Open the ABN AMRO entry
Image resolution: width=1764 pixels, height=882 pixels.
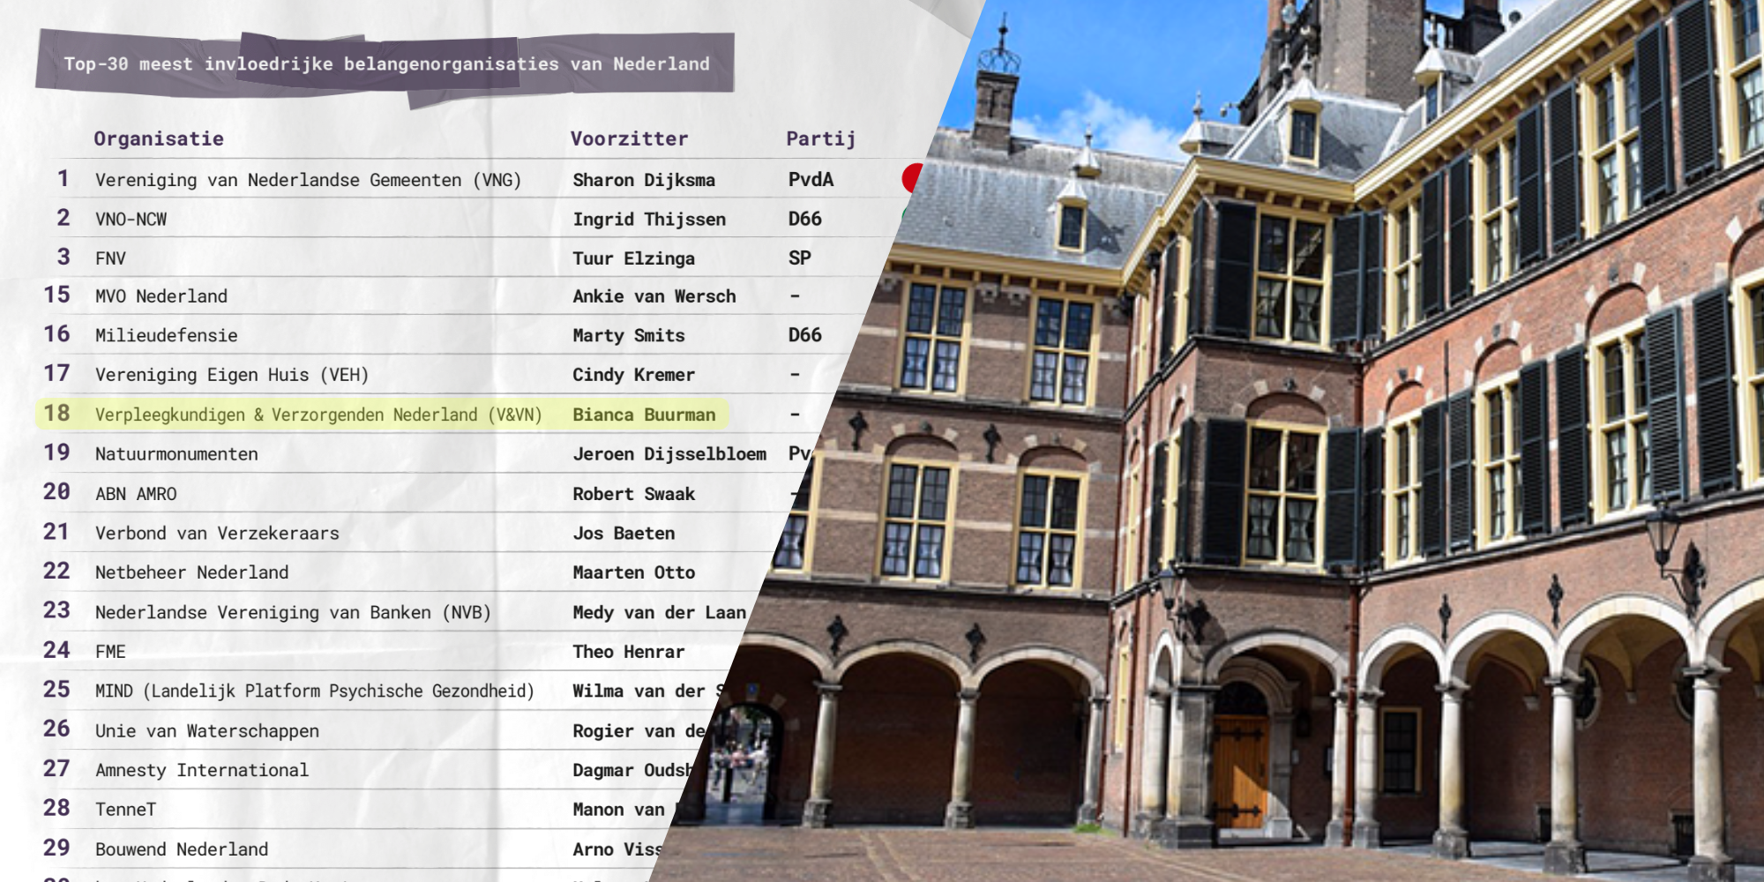(136, 494)
